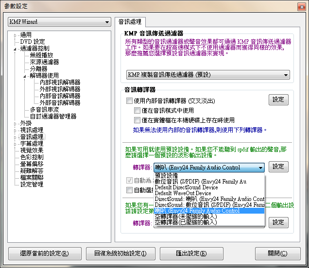Screen dimensions: 309x268
Task: Choose DirectSound: 喇叭 (Envy24 Family Audio option
Action: tap(209, 199)
